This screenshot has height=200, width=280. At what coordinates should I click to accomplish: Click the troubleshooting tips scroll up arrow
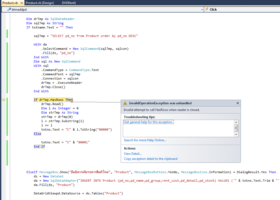(236, 122)
